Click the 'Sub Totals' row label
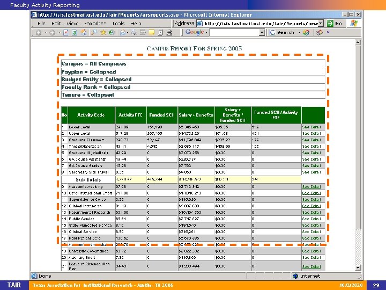This screenshot has width=386, height=290. point(88,179)
